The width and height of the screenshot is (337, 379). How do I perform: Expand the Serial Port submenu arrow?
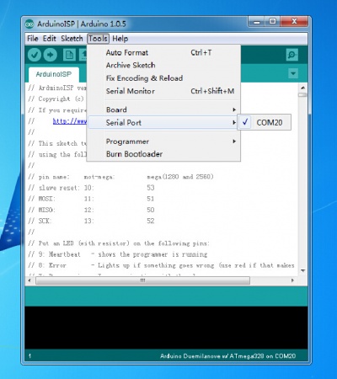pos(234,122)
